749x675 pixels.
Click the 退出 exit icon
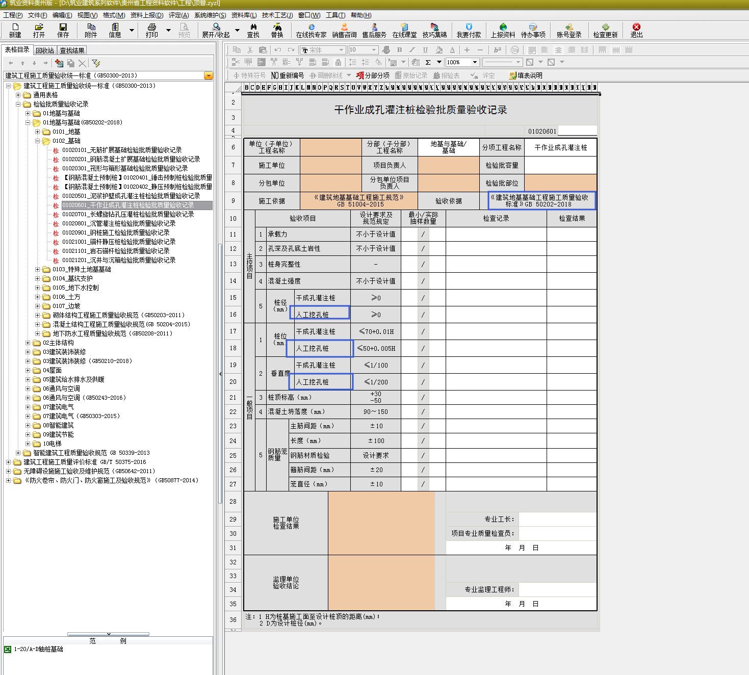click(x=636, y=31)
